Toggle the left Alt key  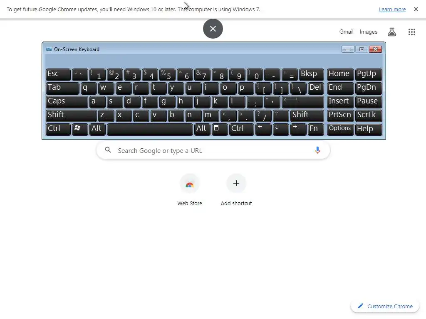pyautogui.click(x=97, y=129)
